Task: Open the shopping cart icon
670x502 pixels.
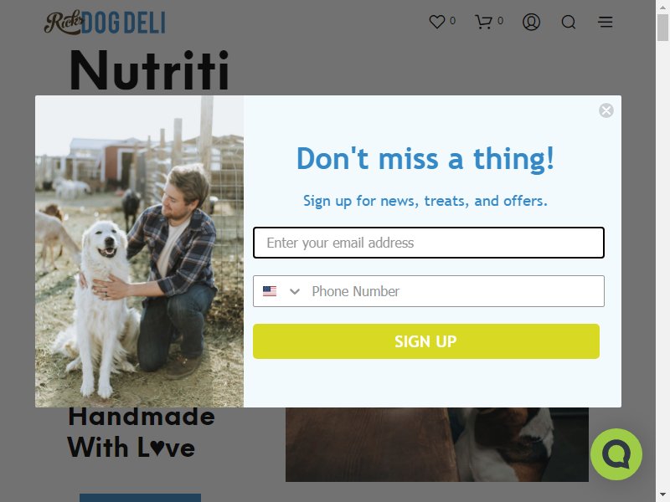Action: (484, 22)
